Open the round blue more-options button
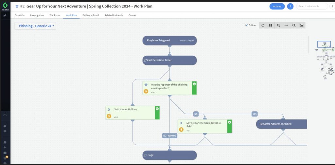 click(x=290, y=7)
